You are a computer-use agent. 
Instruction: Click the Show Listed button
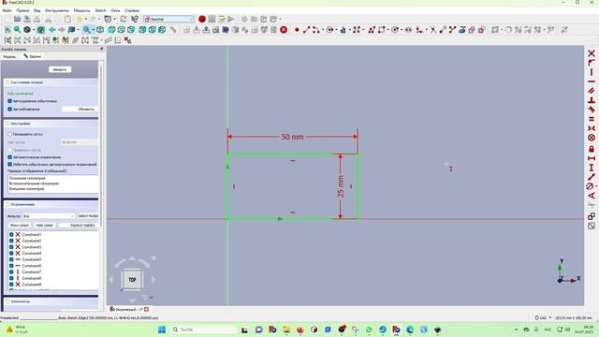(x=19, y=226)
